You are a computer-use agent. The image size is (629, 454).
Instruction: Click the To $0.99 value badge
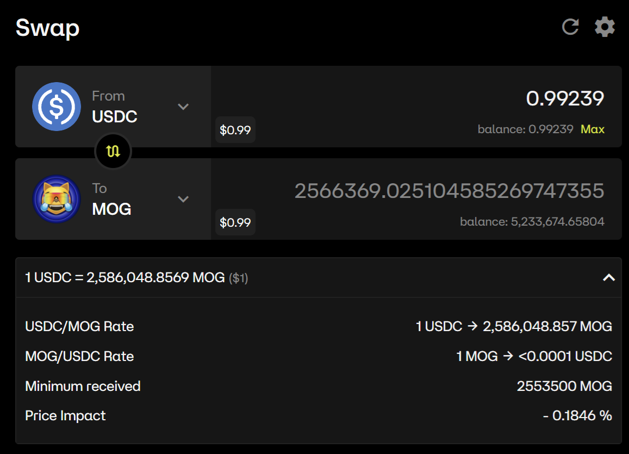click(x=235, y=222)
